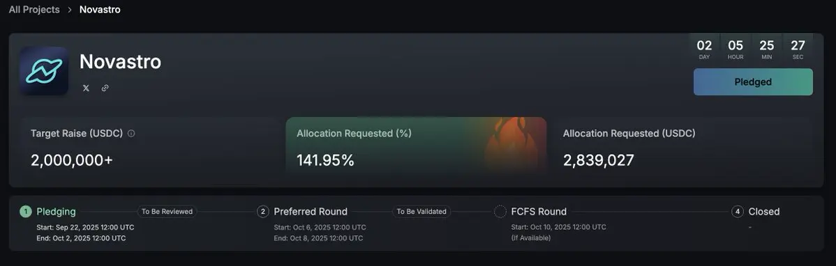The height and width of the screenshot is (266, 836).
Task: Click the website link chain icon
Action: [x=105, y=88]
